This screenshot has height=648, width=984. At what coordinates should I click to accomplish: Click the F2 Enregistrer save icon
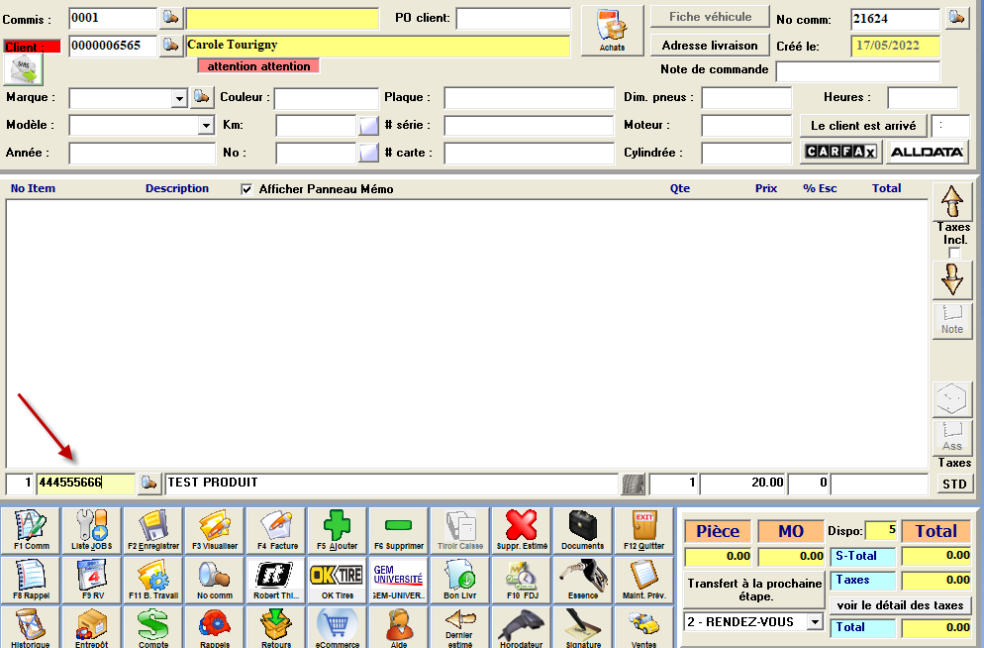152,529
